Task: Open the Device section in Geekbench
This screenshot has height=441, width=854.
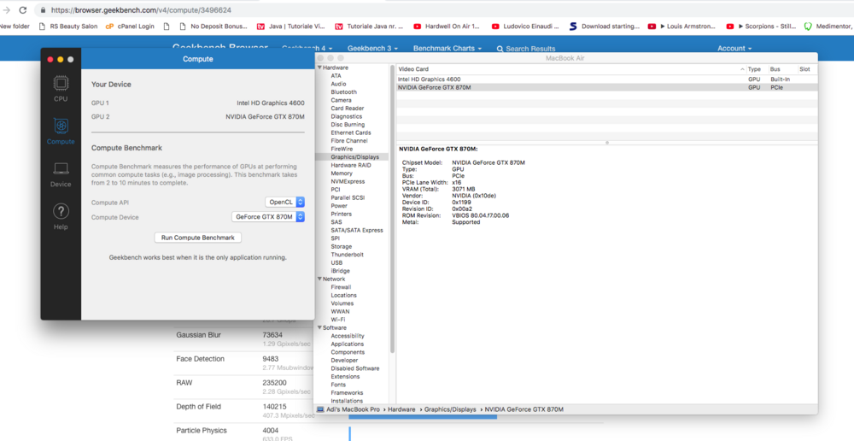Action: (61, 173)
